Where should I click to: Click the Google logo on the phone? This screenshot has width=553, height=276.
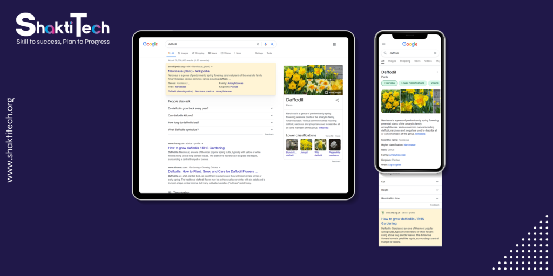coord(410,44)
